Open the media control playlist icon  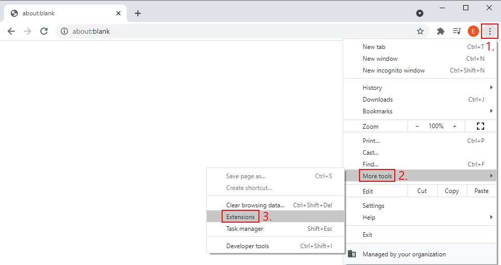(x=457, y=31)
